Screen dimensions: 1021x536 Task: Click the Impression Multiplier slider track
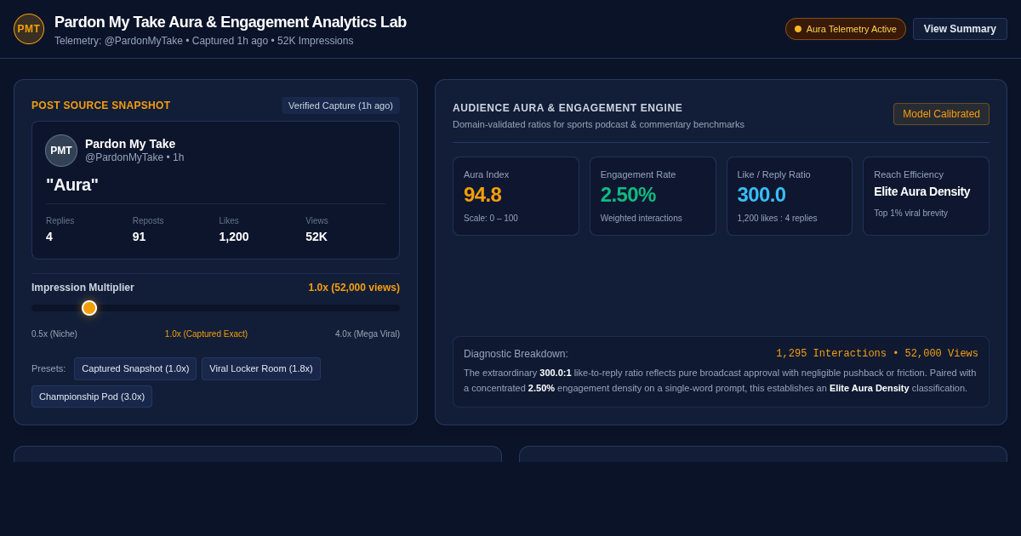[x=215, y=308]
